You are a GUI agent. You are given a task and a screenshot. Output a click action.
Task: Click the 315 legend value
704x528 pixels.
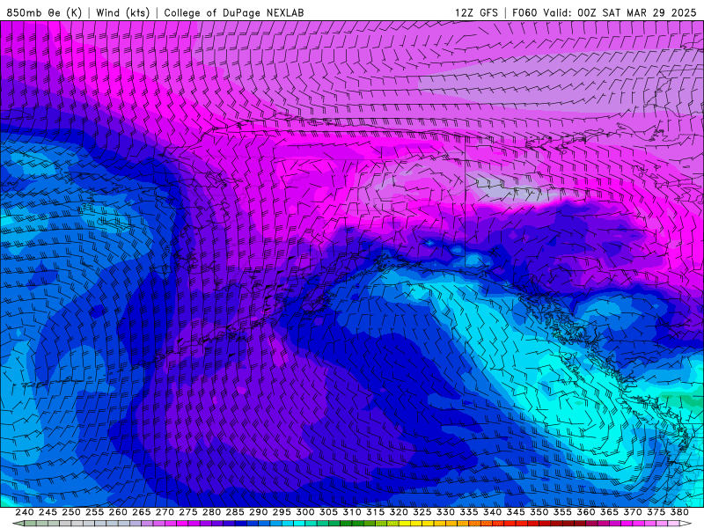coord(375,512)
